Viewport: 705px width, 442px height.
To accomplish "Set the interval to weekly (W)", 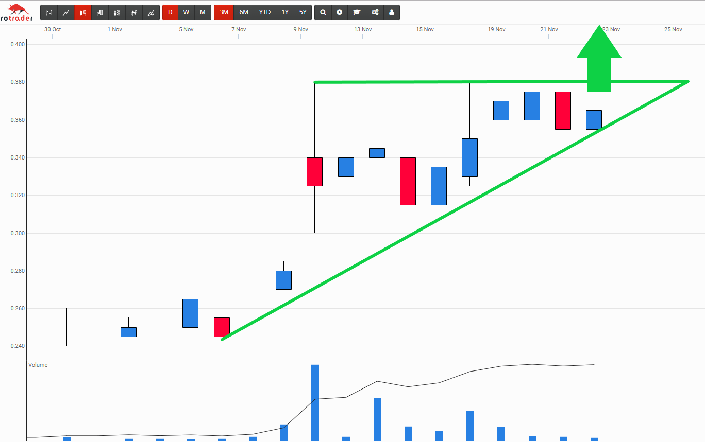I will 186,12.
